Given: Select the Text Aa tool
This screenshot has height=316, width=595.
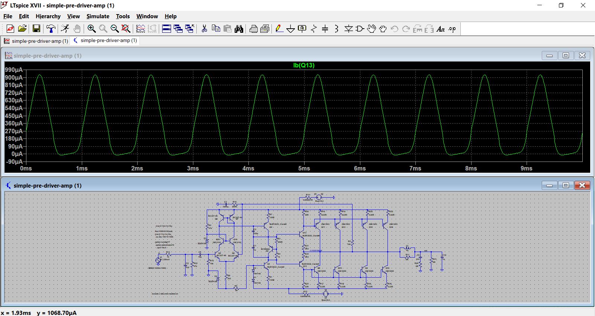Looking at the screenshot, I should click(441, 29).
